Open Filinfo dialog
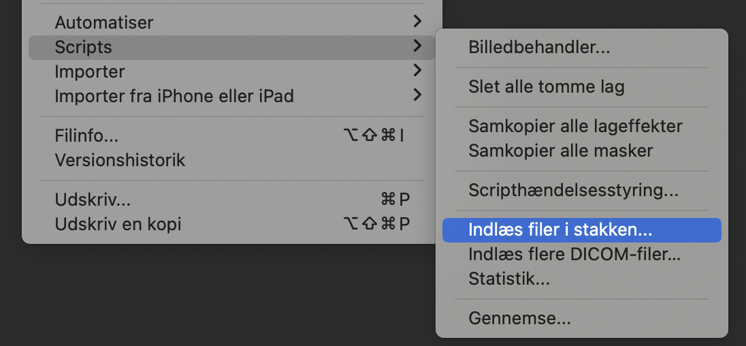This screenshot has width=746, height=346. click(x=86, y=136)
